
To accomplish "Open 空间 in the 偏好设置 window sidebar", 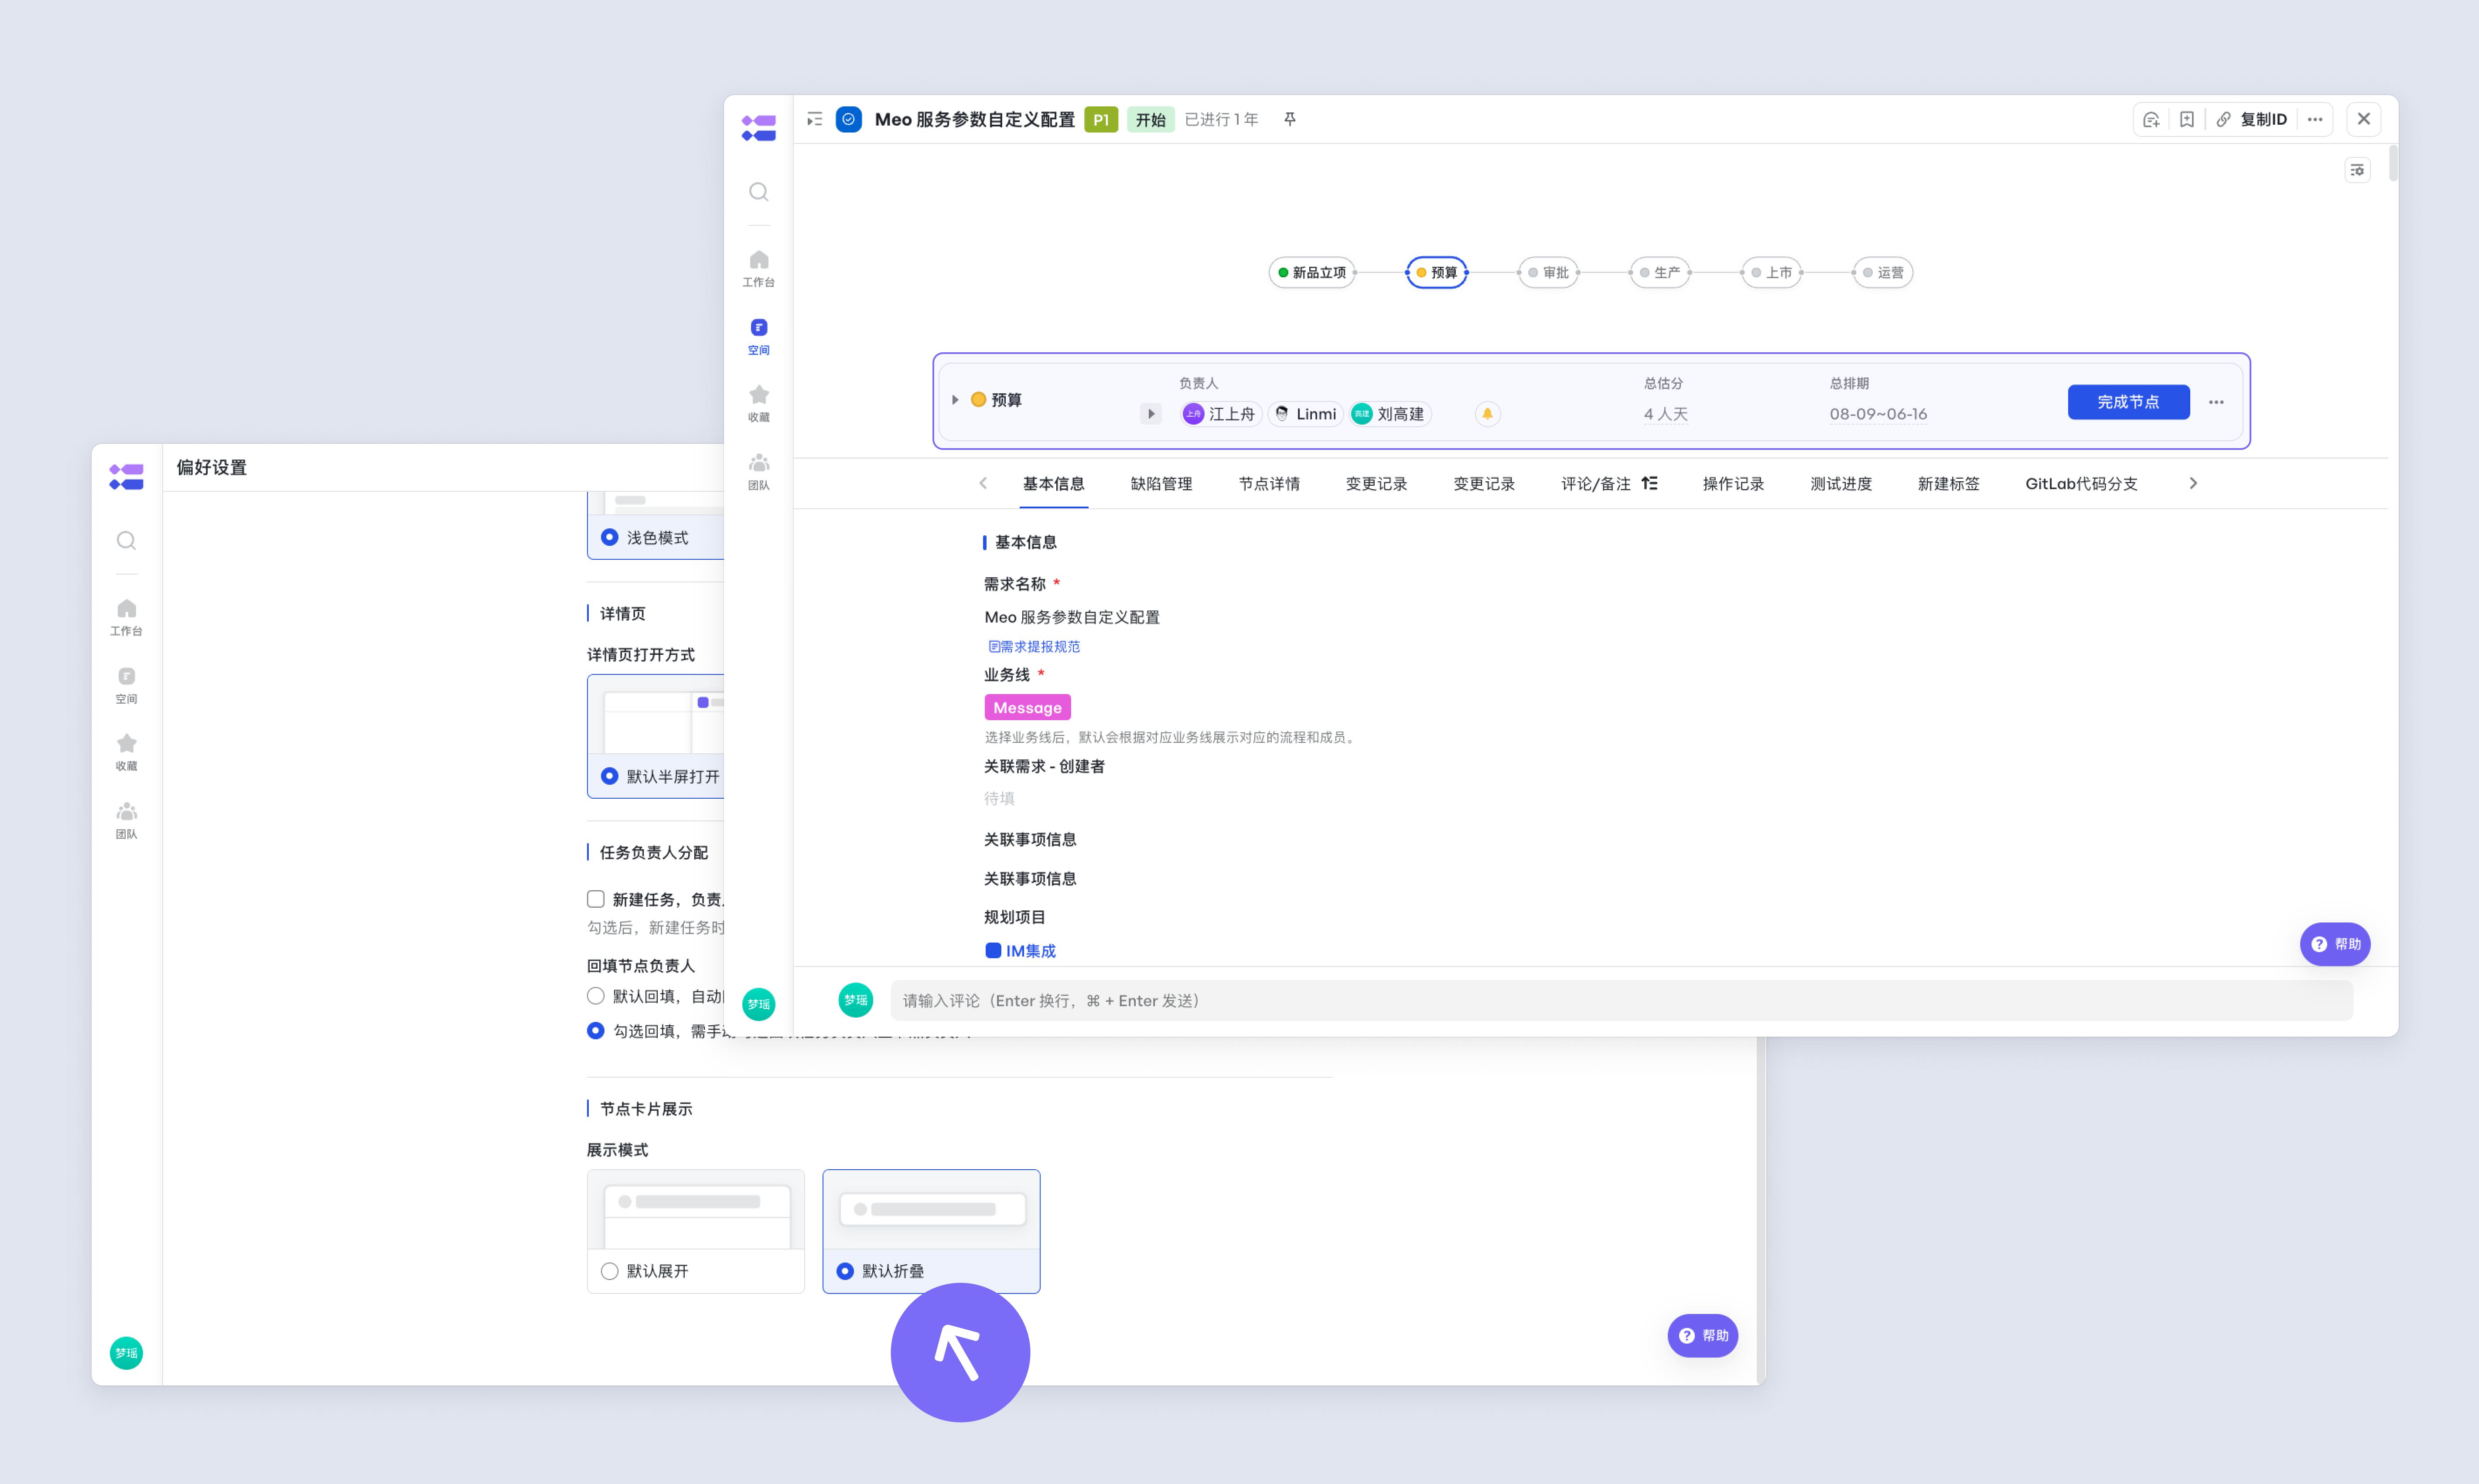I will point(126,685).
